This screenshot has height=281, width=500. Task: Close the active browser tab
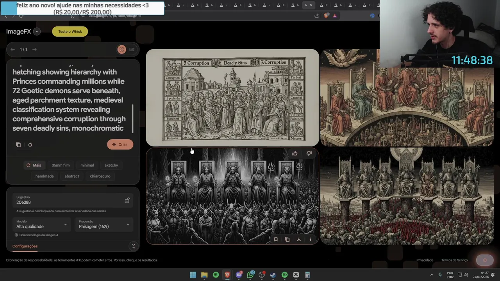click(x=312, y=5)
